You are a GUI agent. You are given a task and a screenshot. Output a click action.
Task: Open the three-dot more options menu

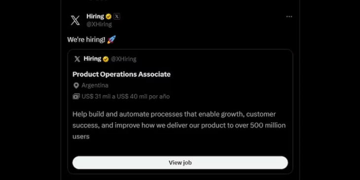(x=289, y=17)
